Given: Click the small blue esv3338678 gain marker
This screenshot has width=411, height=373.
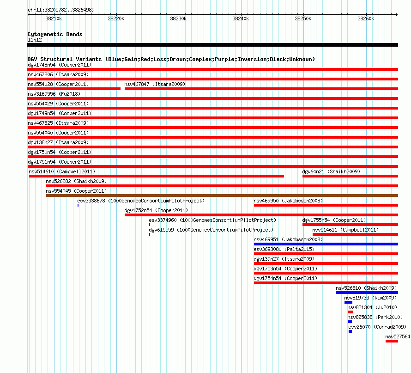Looking at the screenshot, I should click(78, 205).
